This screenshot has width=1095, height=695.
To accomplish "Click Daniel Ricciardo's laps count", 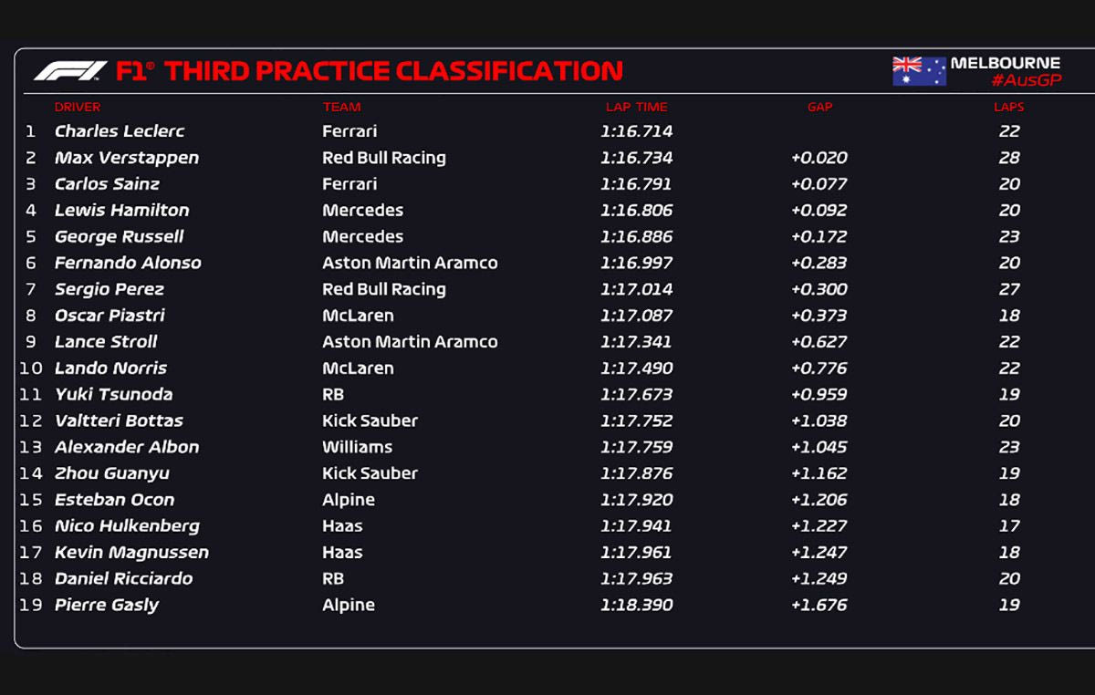I will [x=1008, y=578].
